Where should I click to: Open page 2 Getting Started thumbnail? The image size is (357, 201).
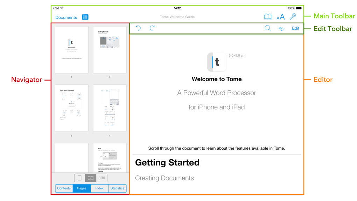pos(110,50)
